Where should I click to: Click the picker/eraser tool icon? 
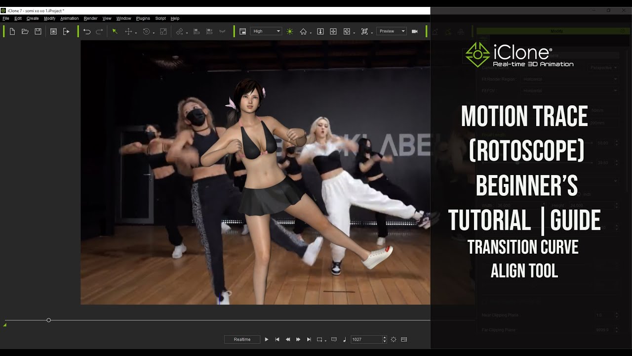click(x=179, y=31)
